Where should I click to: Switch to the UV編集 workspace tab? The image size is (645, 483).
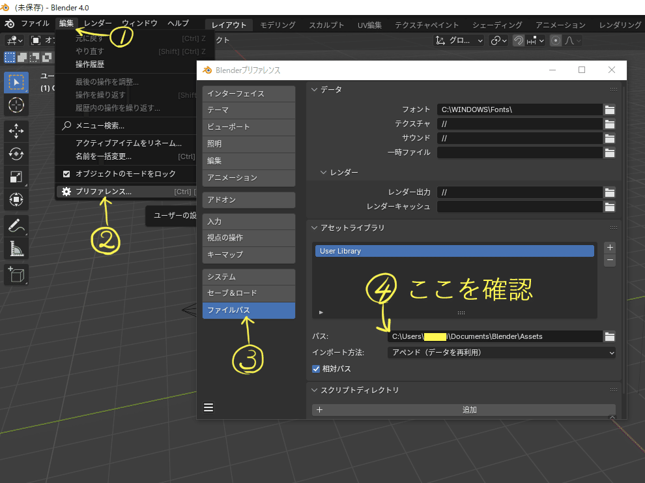369,25
